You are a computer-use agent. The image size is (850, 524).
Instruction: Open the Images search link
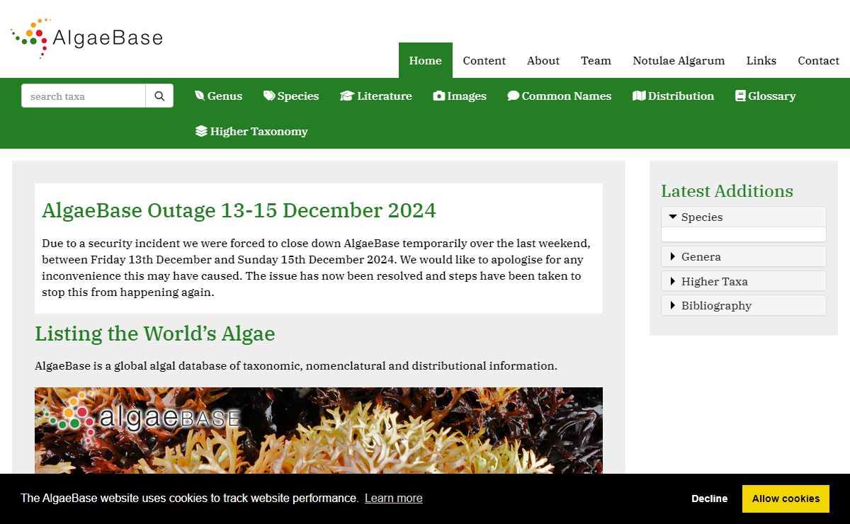point(460,96)
